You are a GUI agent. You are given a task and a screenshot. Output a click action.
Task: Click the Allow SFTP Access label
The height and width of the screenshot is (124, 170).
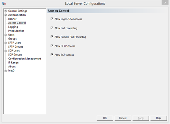tap(65, 46)
